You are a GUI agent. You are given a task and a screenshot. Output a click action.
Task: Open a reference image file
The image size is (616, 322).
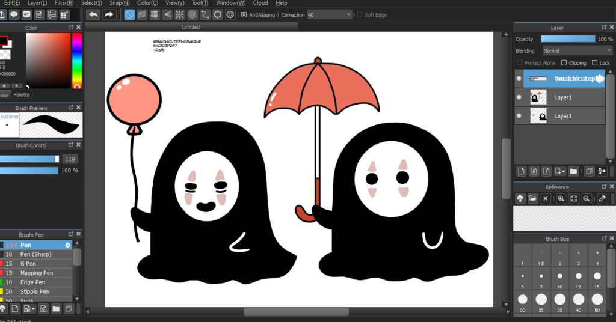pyautogui.click(x=533, y=198)
